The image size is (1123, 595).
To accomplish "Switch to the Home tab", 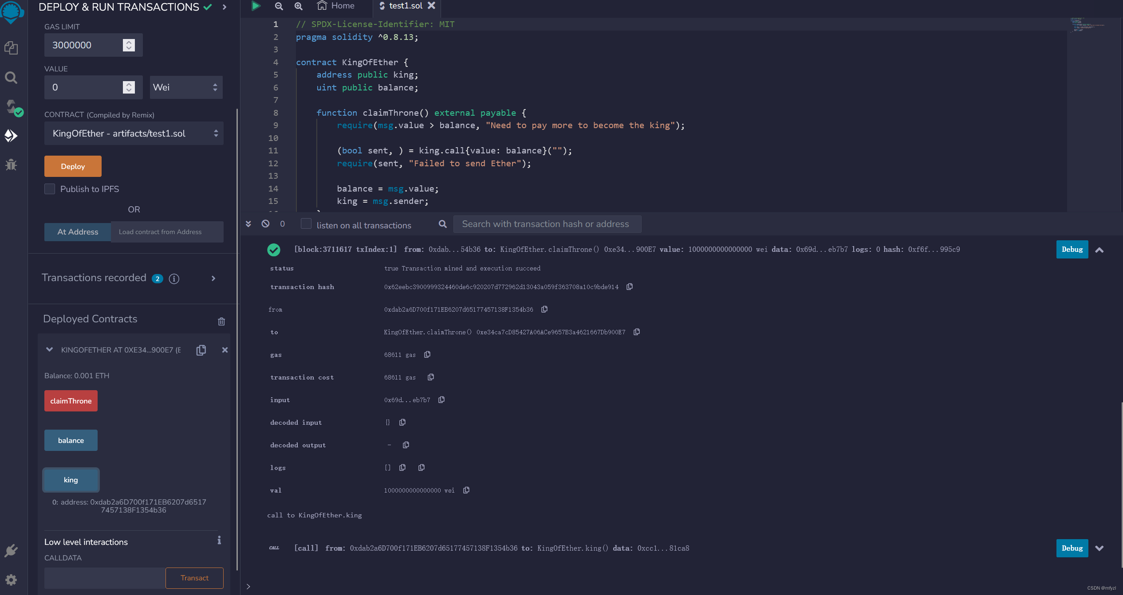I will 336,6.
